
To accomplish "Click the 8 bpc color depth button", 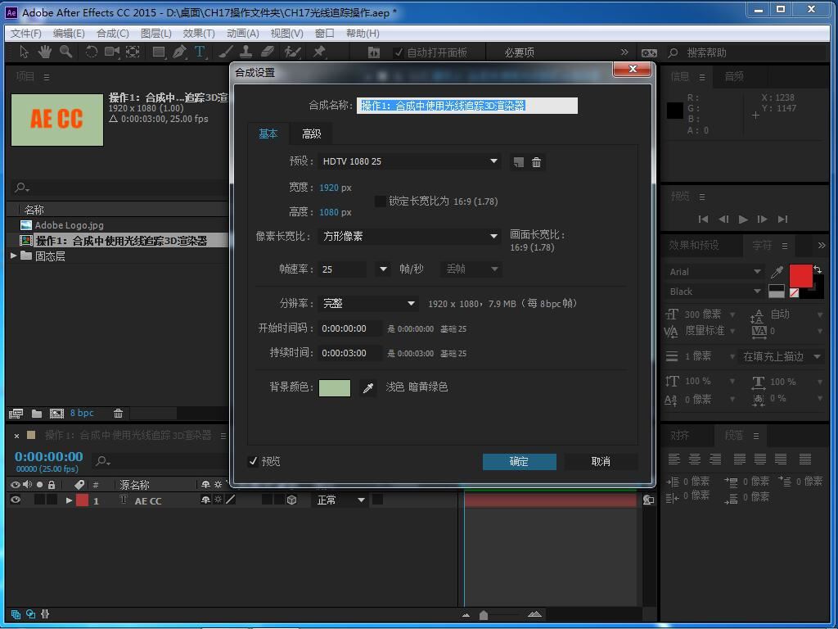I will pyautogui.click(x=82, y=413).
